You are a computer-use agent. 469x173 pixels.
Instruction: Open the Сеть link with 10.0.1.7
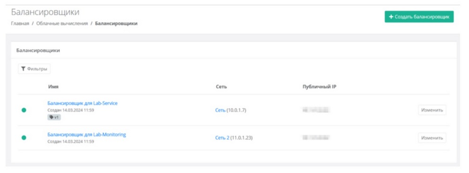pos(220,110)
